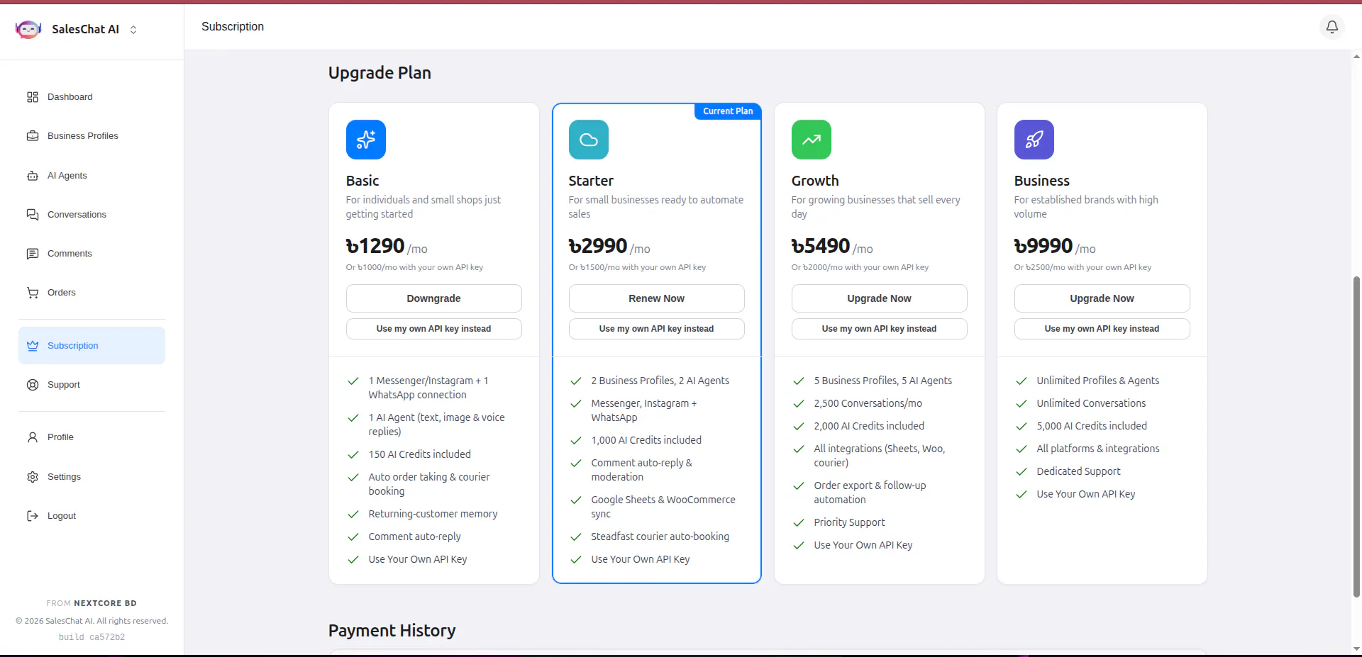Click Downgrade on Basic plan
Image resolution: width=1362 pixels, height=657 pixels.
pos(434,298)
